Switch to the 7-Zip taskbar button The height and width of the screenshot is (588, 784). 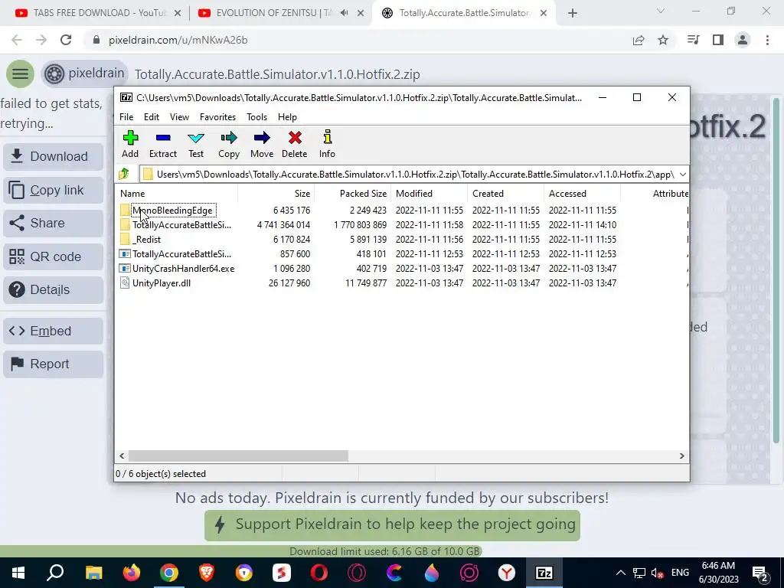coord(544,573)
